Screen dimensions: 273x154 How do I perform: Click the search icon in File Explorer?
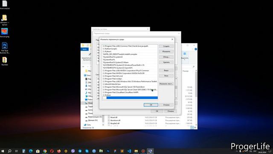(x=194, y=67)
